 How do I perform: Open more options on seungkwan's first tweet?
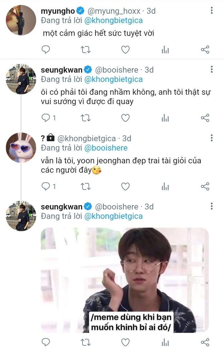(x=212, y=70)
